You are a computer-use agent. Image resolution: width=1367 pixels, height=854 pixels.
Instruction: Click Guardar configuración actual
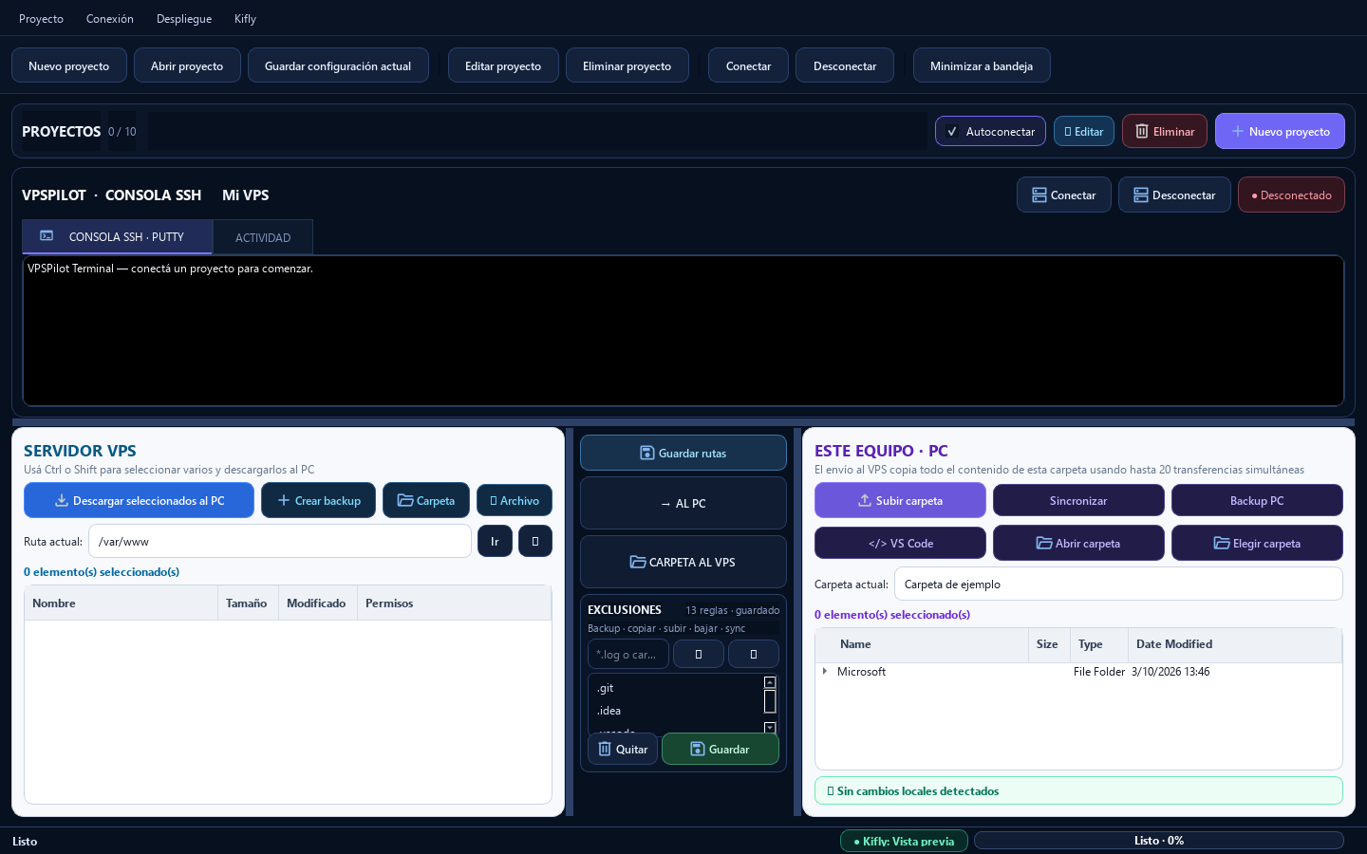click(338, 65)
